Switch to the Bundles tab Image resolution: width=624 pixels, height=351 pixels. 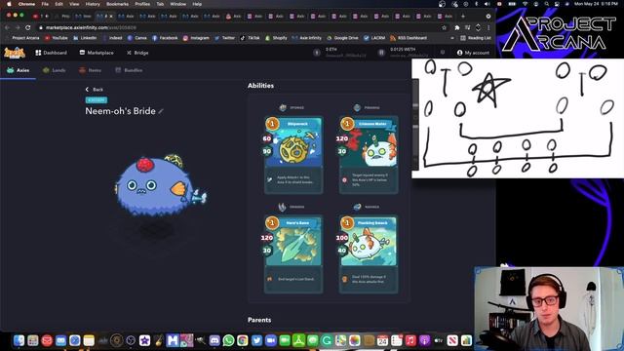129,70
